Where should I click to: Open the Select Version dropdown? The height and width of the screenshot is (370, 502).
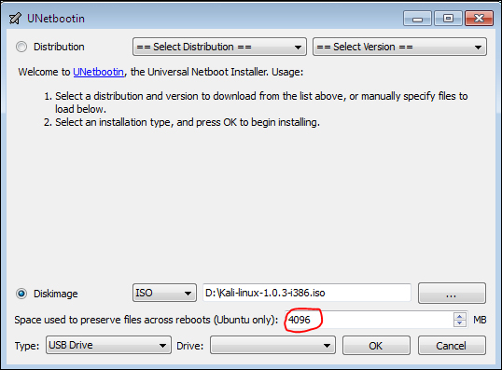[x=399, y=47]
